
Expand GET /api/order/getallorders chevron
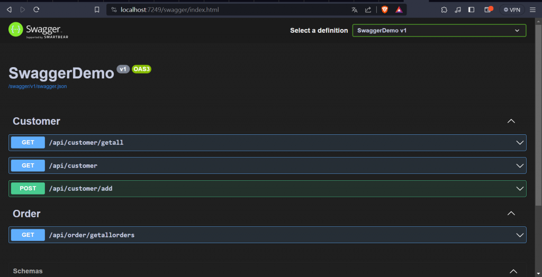pyautogui.click(x=520, y=235)
